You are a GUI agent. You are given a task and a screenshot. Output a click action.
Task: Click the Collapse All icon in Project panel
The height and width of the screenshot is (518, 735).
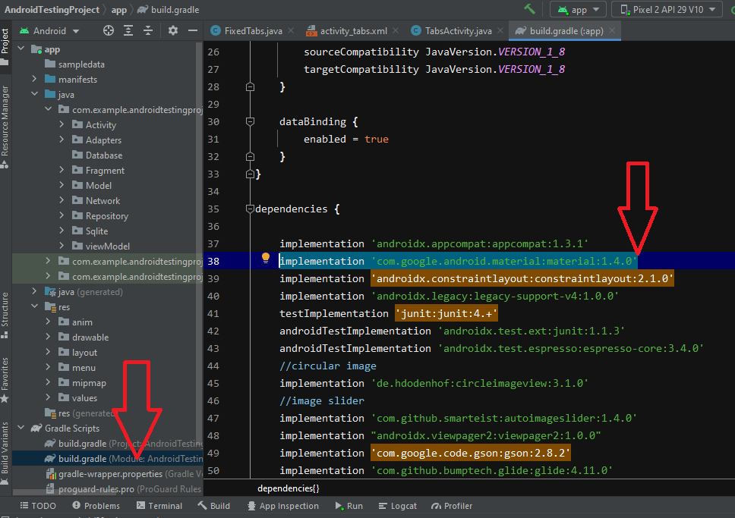point(147,31)
